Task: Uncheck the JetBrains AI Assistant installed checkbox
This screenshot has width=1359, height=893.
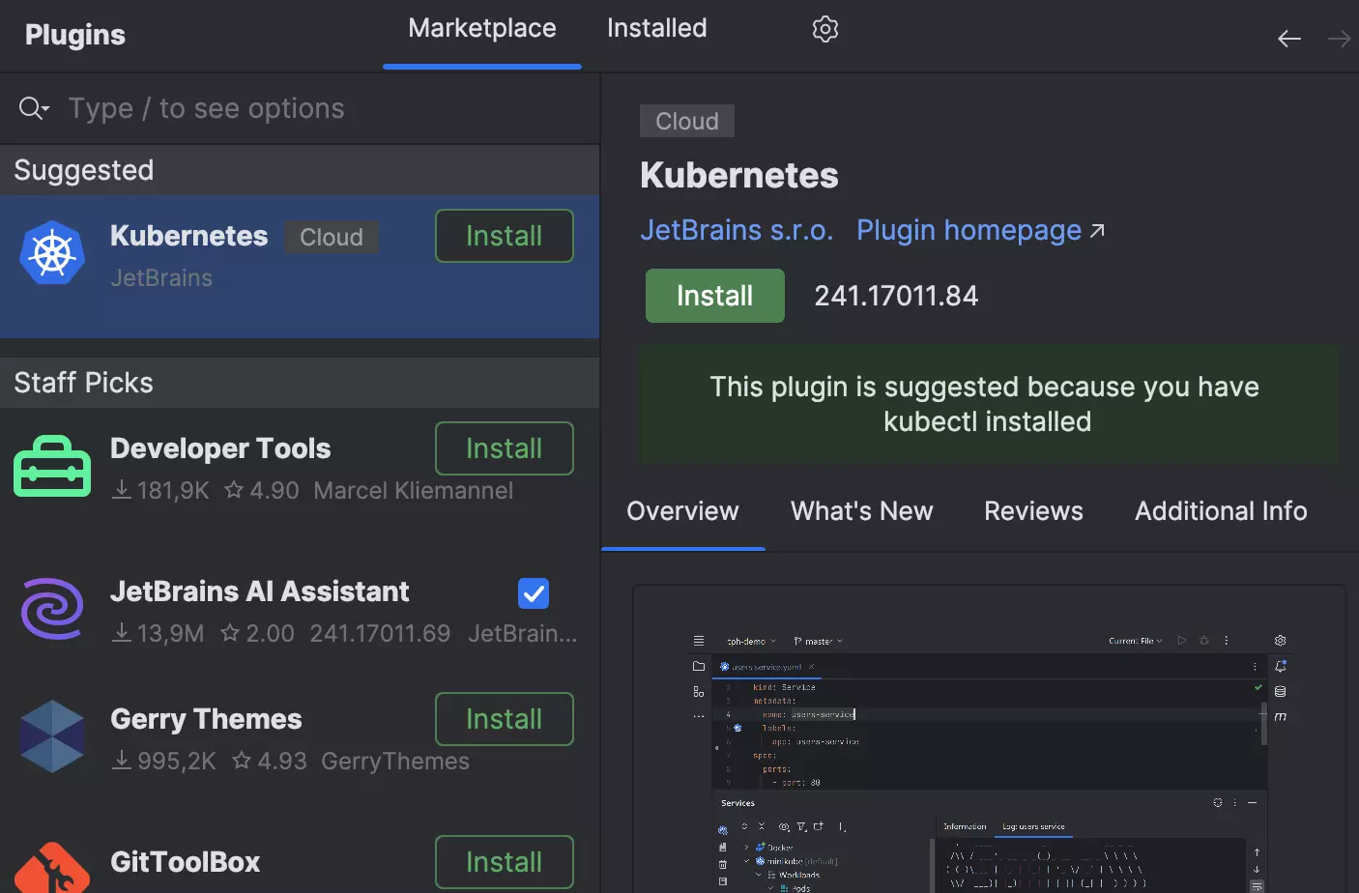Action: [x=533, y=593]
